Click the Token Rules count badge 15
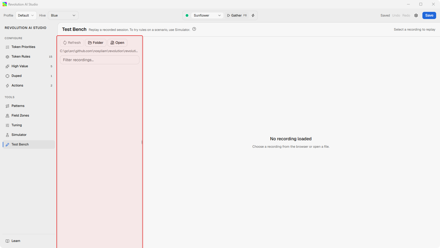Screen dimensions: 440x248 coord(51,57)
